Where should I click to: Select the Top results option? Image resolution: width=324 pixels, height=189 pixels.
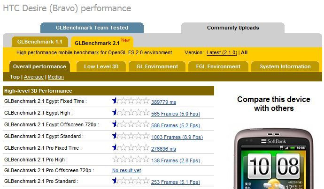point(15,77)
